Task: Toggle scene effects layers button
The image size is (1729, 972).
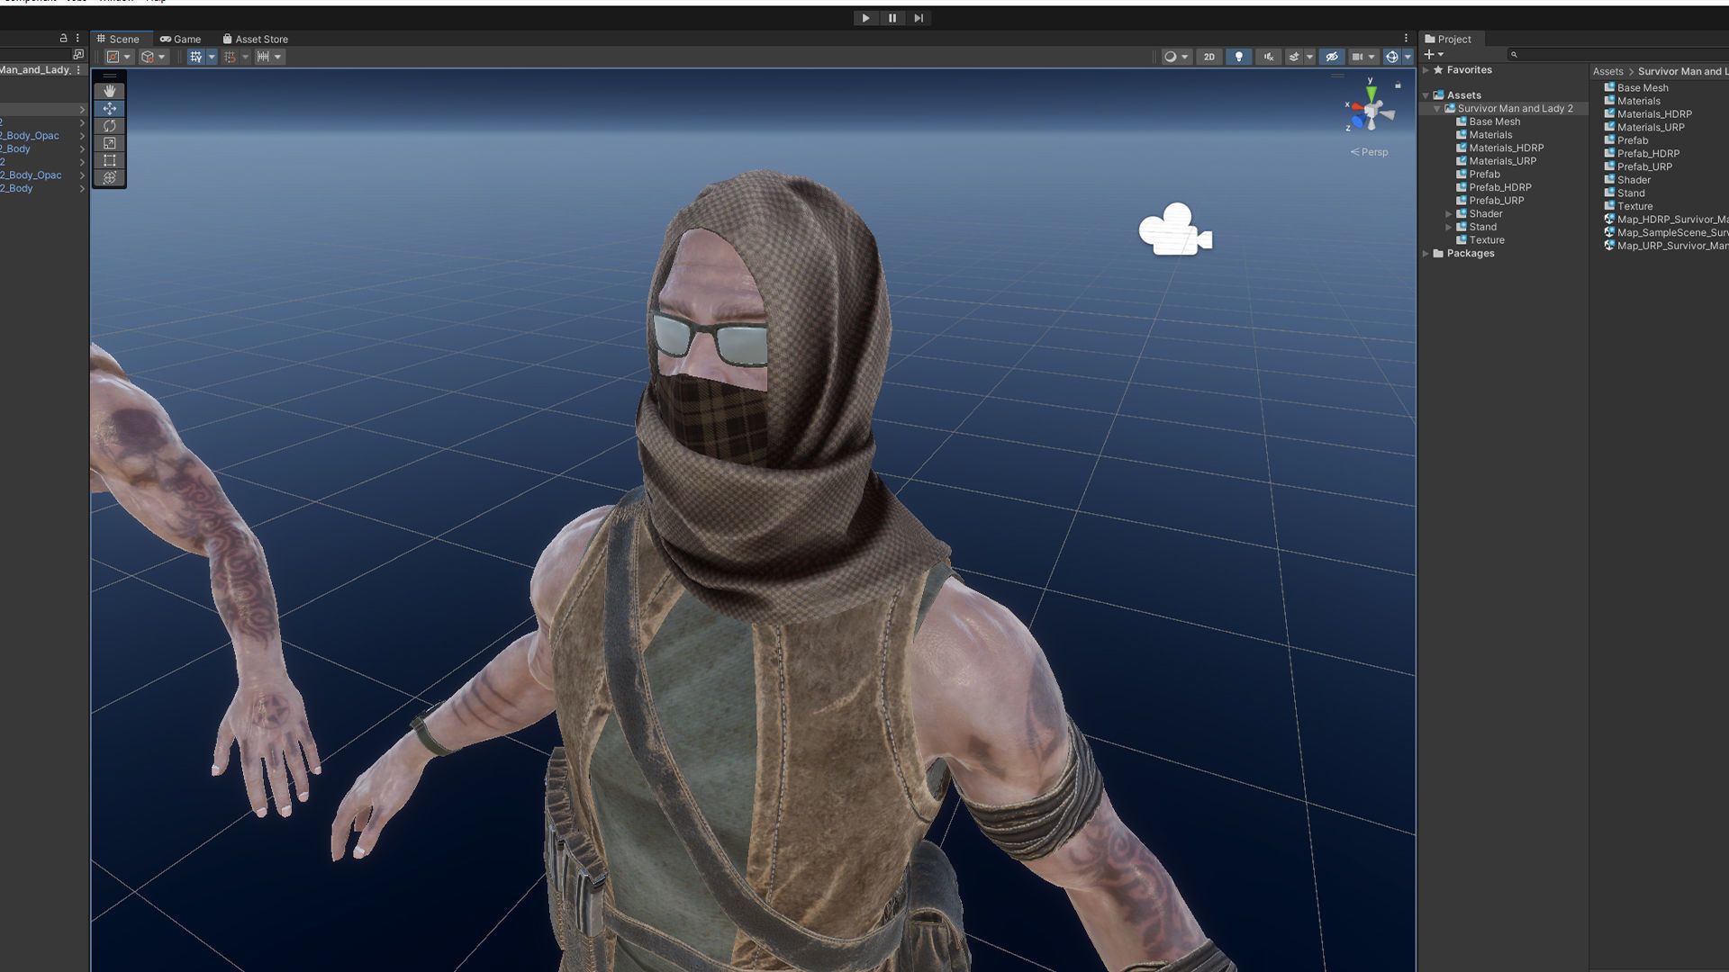Action: [x=1294, y=57]
